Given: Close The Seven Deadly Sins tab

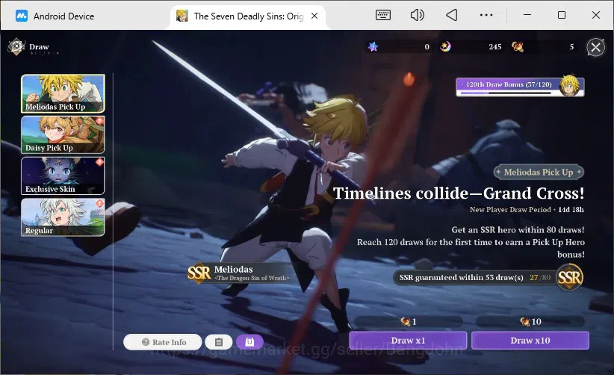Looking at the screenshot, I should (x=314, y=16).
